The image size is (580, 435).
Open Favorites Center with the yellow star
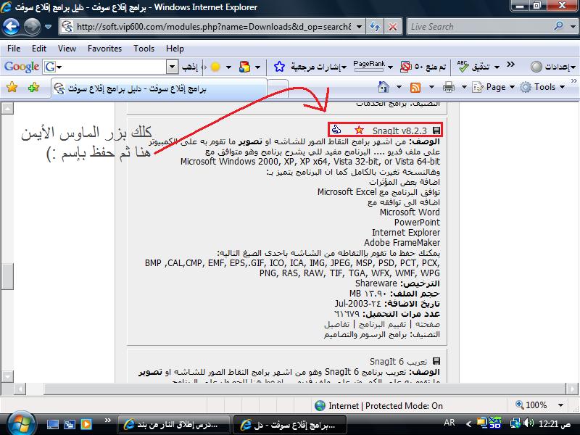(x=12, y=88)
